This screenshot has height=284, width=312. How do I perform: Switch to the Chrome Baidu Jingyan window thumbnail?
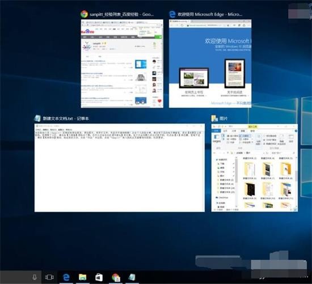click(122, 63)
